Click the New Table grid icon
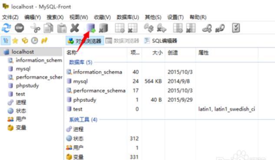275x160 pixels. pos(120,28)
